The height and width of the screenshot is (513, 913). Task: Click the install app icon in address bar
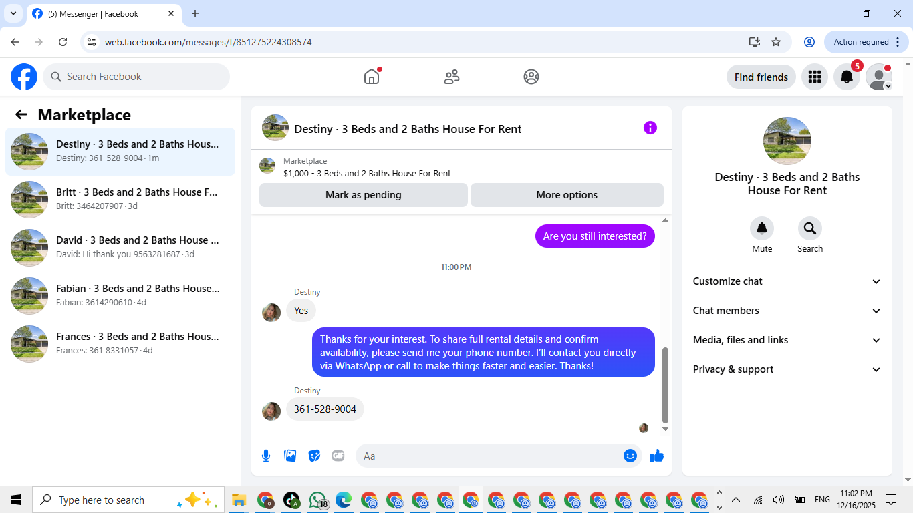(755, 42)
